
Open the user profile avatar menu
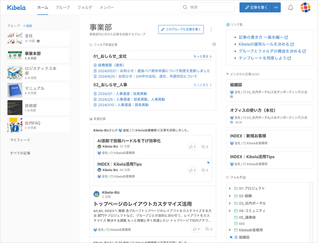[x=306, y=7]
